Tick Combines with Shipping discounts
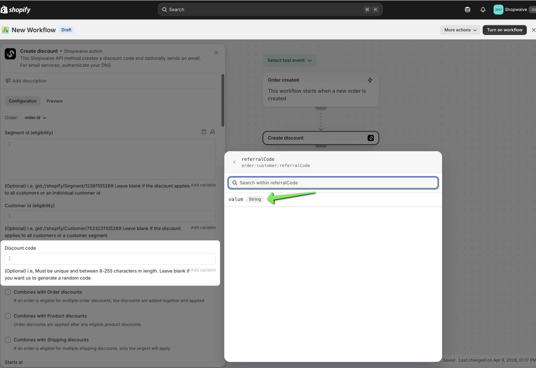 pyautogui.click(x=8, y=340)
